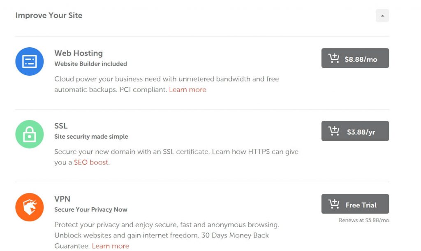Open Learn more link for Web Hosting
Image resolution: width=421 pixels, height=251 pixels.
click(187, 89)
